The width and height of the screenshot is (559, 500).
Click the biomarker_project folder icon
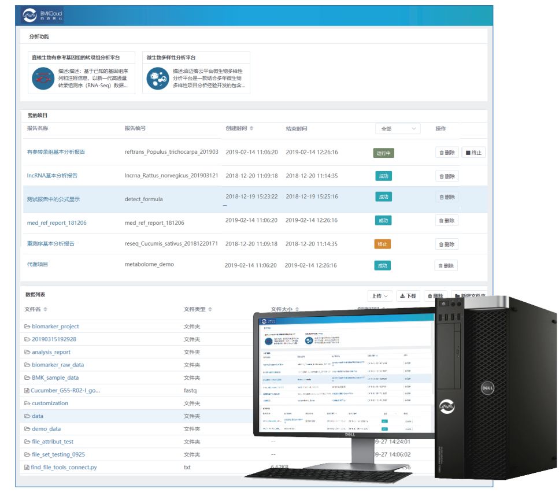click(x=27, y=327)
